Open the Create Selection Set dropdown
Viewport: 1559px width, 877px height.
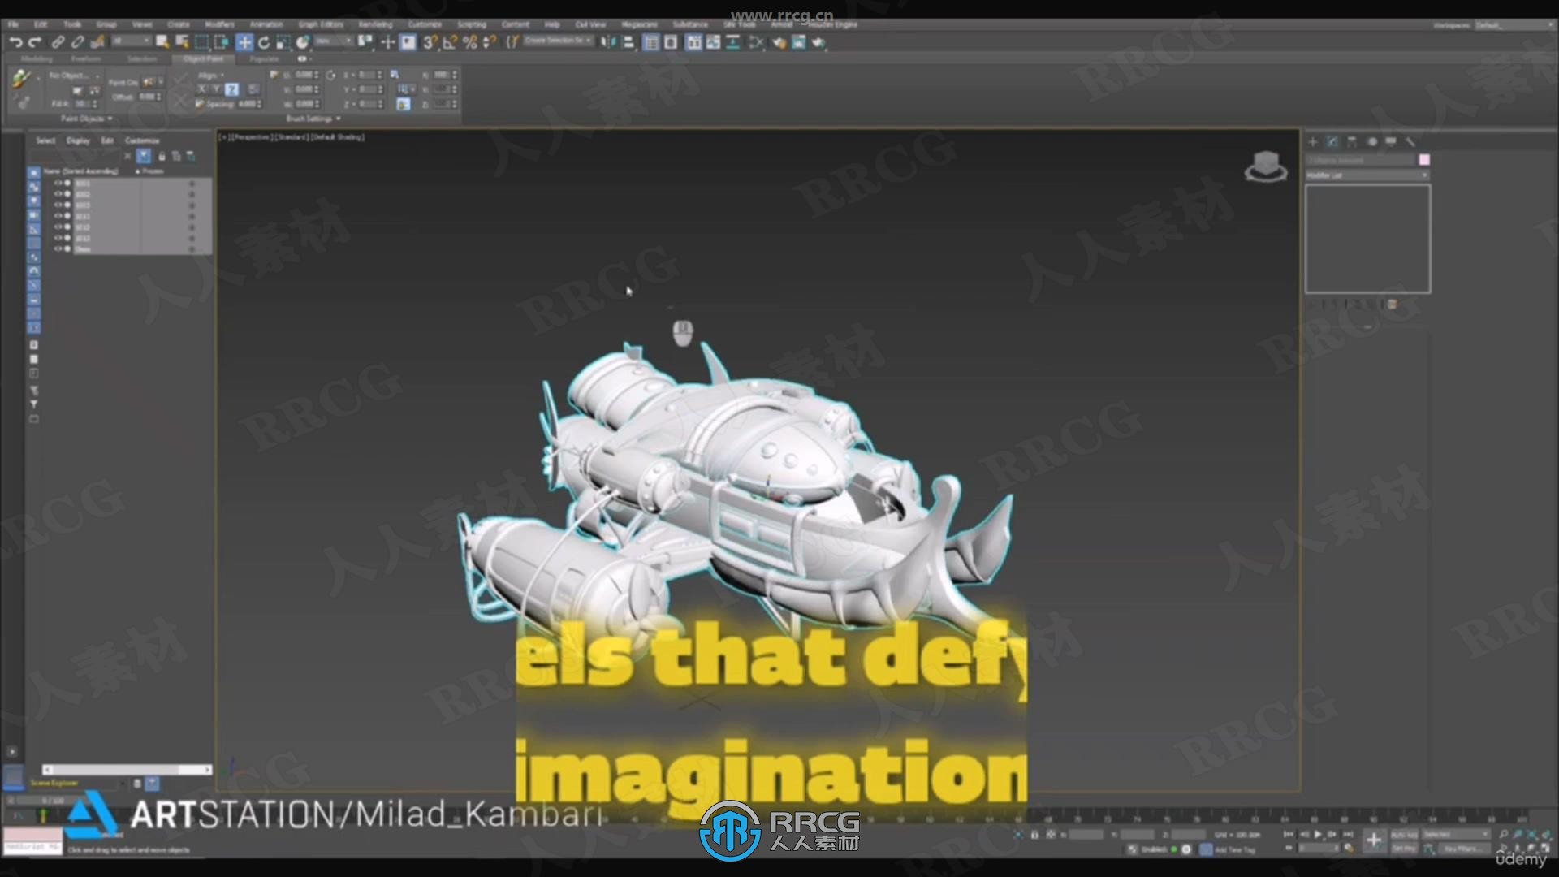point(558,41)
